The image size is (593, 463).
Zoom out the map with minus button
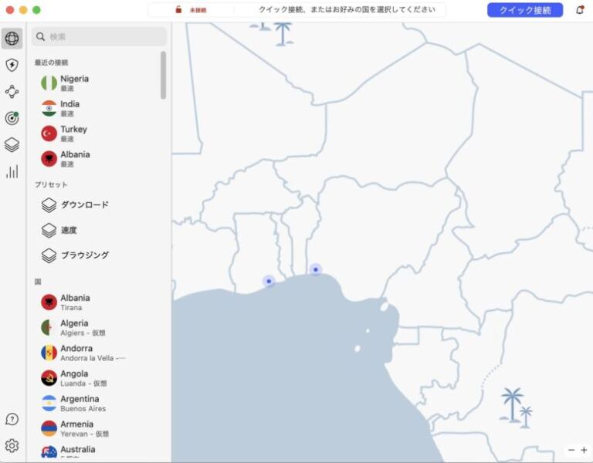click(571, 450)
